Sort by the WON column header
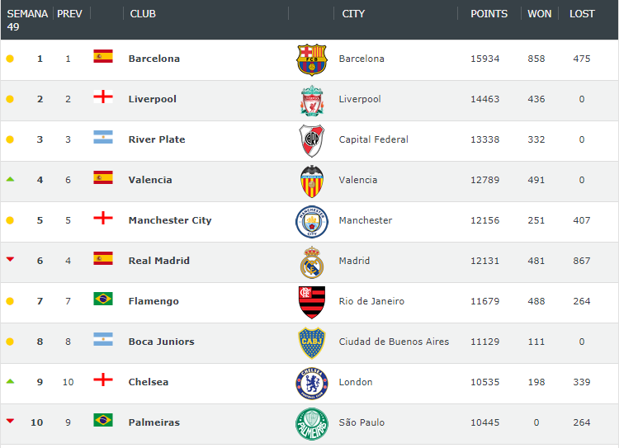 click(539, 14)
